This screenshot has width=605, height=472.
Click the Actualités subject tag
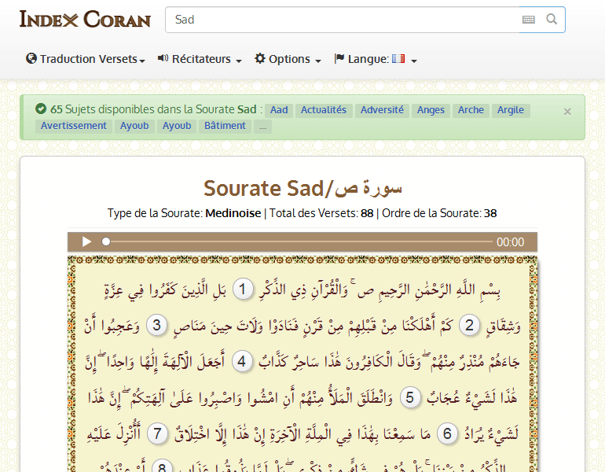pos(323,110)
